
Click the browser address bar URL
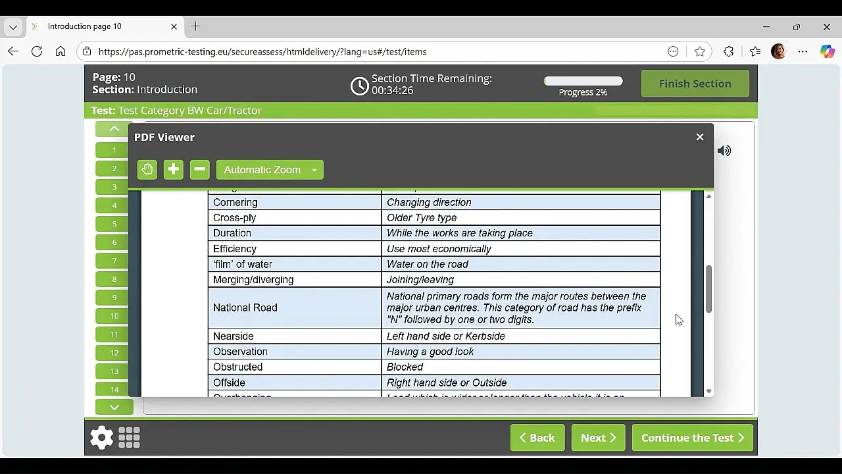tap(263, 51)
